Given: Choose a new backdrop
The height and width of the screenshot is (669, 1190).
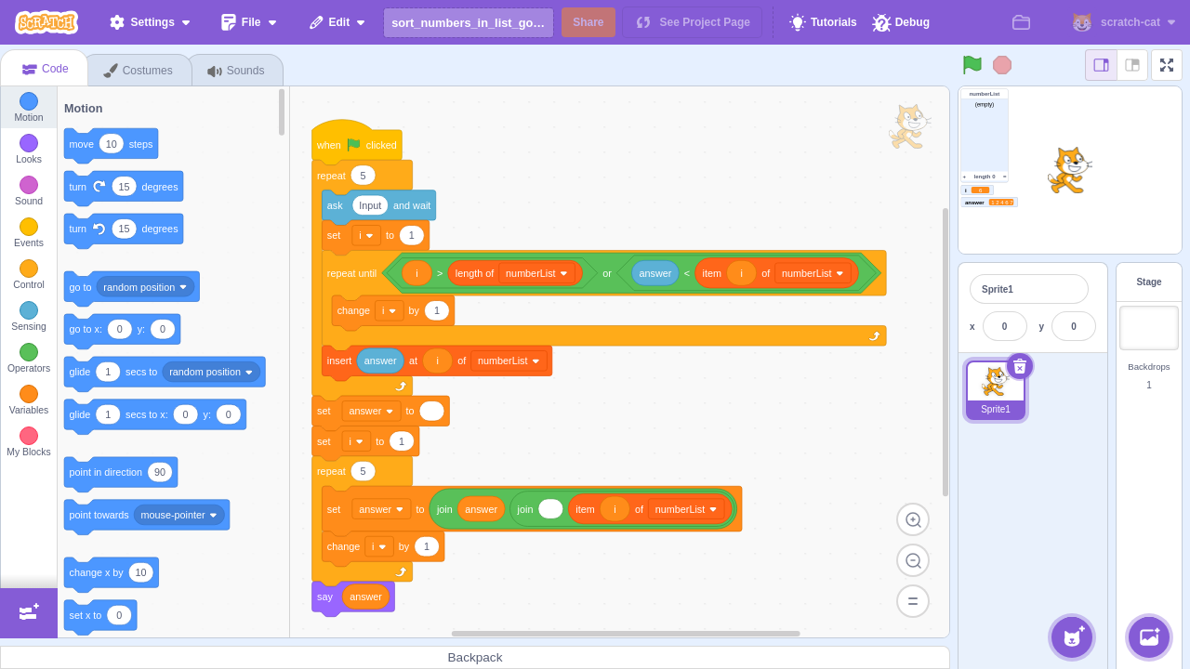Looking at the screenshot, I should pyautogui.click(x=1149, y=637).
